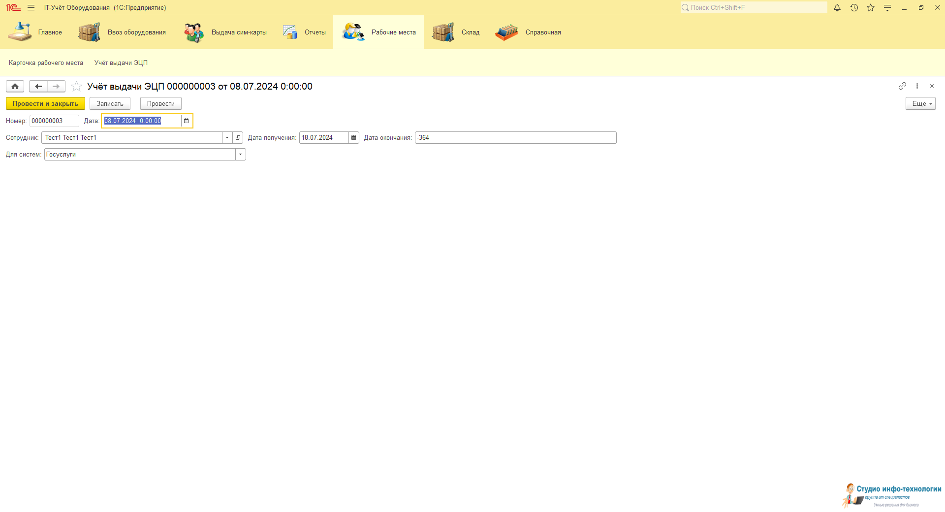Go back with the left arrow button
The image size is (945, 512).
(38, 87)
